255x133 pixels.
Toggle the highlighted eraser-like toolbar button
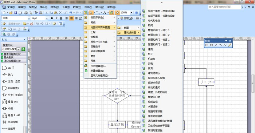click(x=111, y=13)
